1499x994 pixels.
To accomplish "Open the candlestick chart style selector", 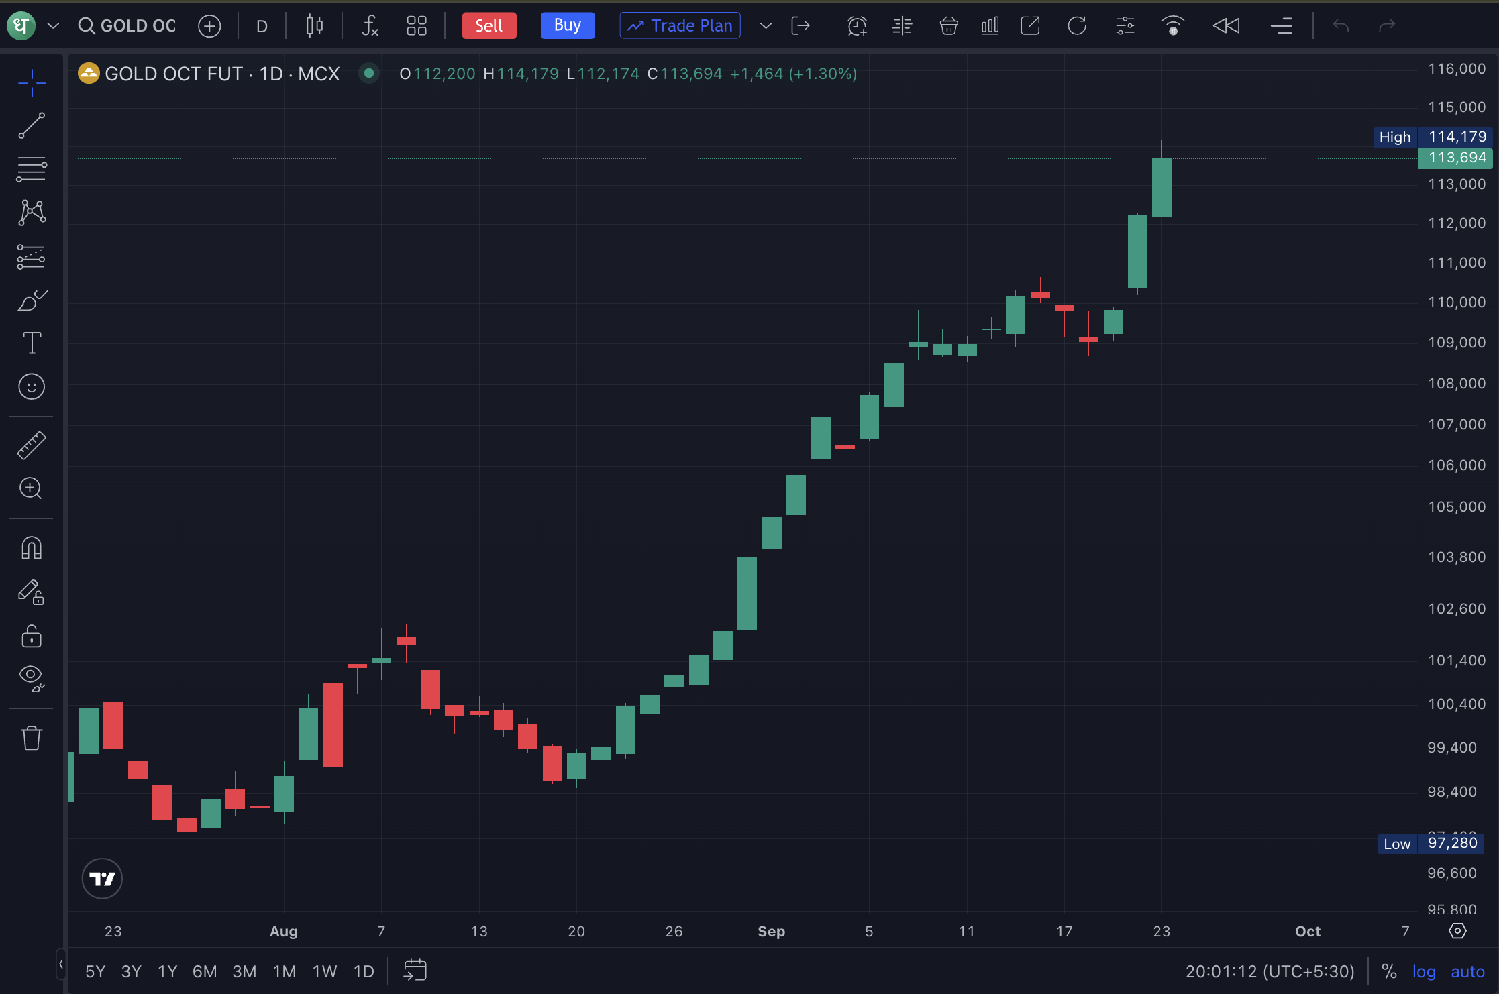I will pyautogui.click(x=314, y=26).
